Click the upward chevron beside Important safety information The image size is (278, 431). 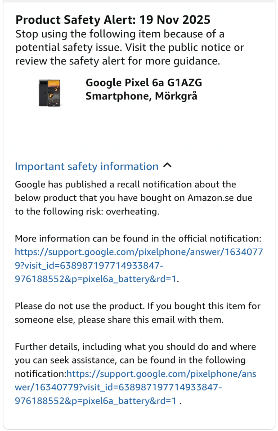pos(167,166)
